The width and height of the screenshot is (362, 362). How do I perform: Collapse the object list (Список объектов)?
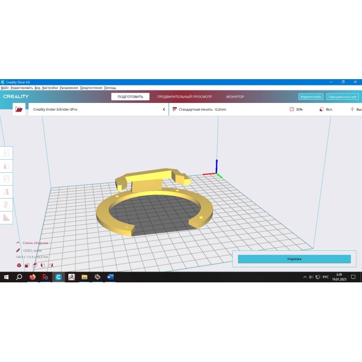click(18, 243)
